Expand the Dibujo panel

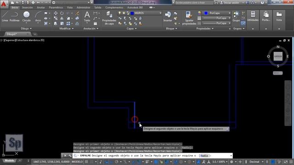(x=27, y=28)
